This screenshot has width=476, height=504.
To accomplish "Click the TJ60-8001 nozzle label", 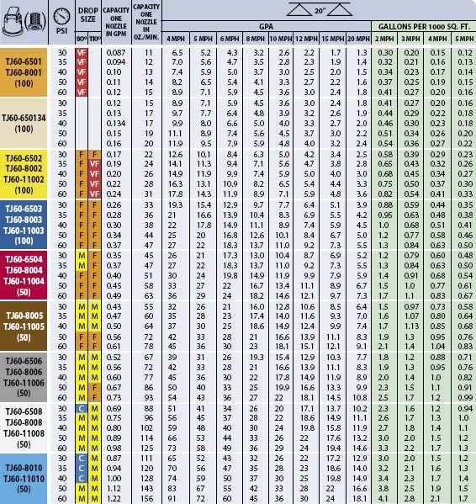I will (x=24, y=72).
